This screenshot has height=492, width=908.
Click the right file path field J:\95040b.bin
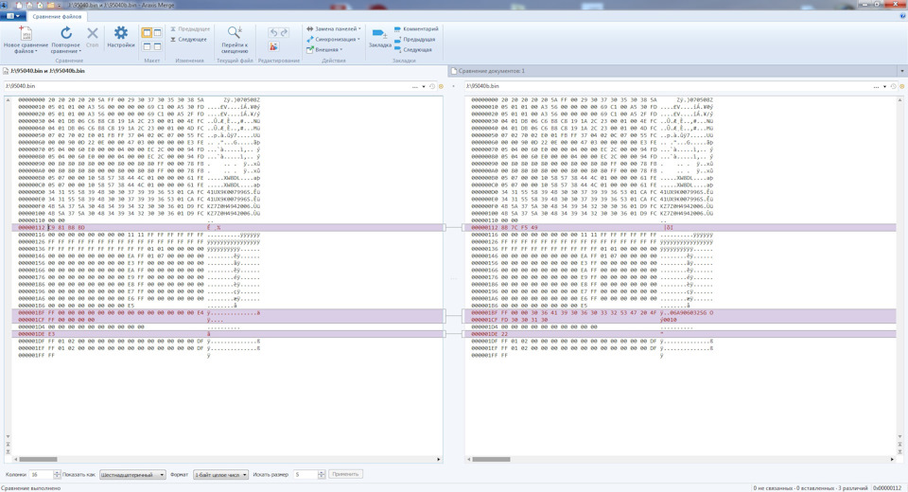tap(667, 86)
